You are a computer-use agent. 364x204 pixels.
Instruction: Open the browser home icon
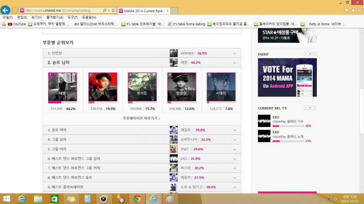(346, 10)
